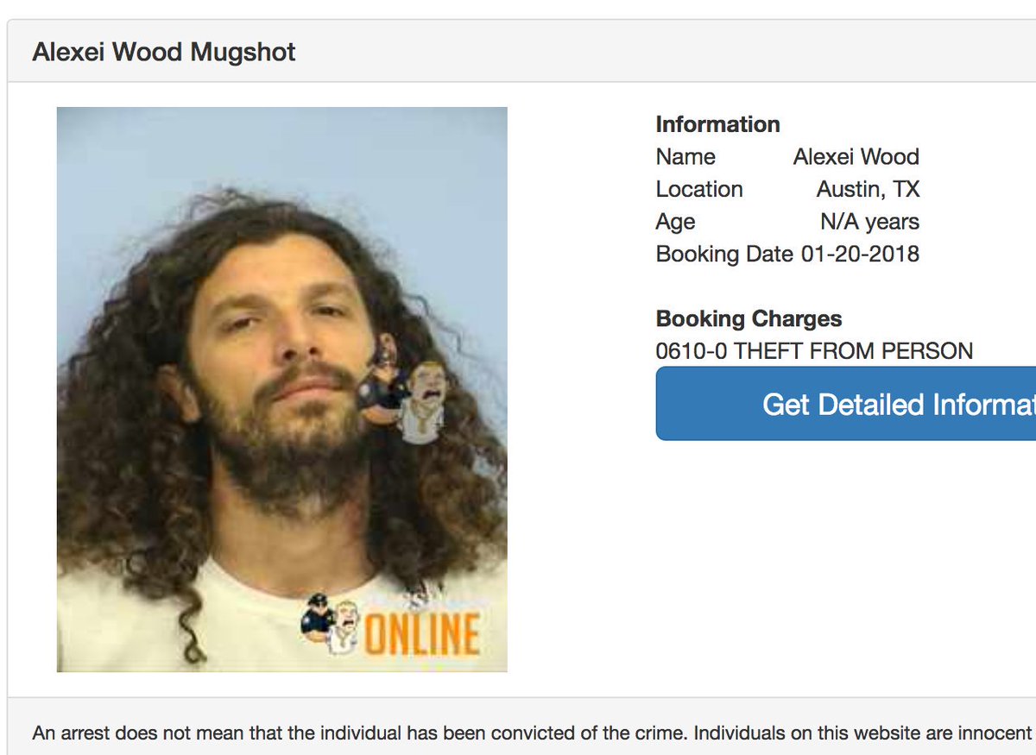This screenshot has height=755, width=1036.
Task: Select the Age field label
Action: pyautogui.click(x=675, y=222)
